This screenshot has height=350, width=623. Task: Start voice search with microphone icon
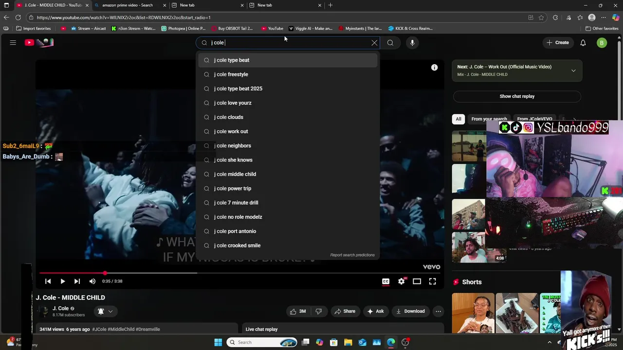click(x=412, y=43)
